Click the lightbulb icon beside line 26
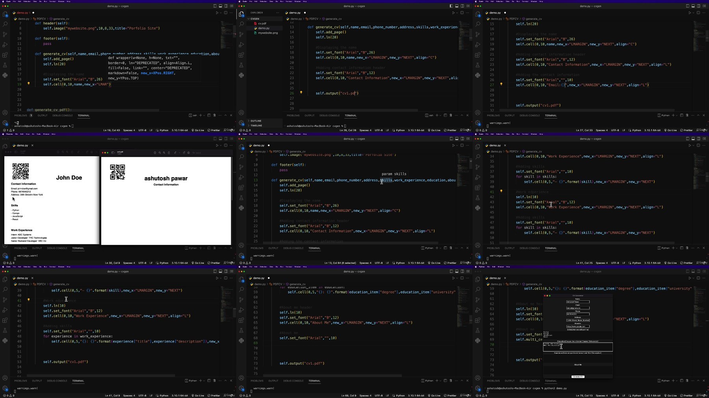The height and width of the screenshot is (398, 709). 301,93
